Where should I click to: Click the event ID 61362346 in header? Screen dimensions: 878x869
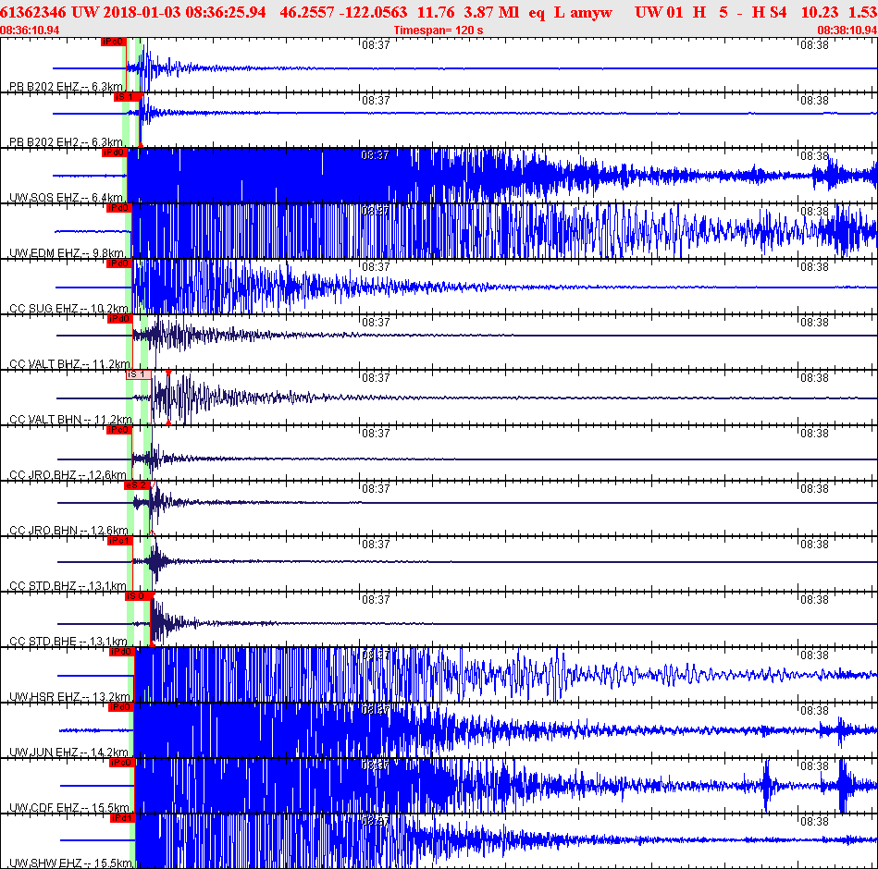(x=33, y=11)
